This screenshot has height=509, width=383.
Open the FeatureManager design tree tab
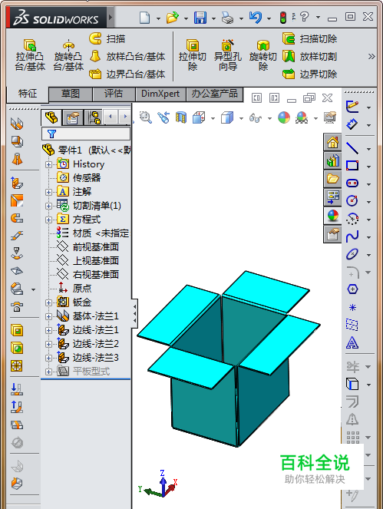coord(51,117)
